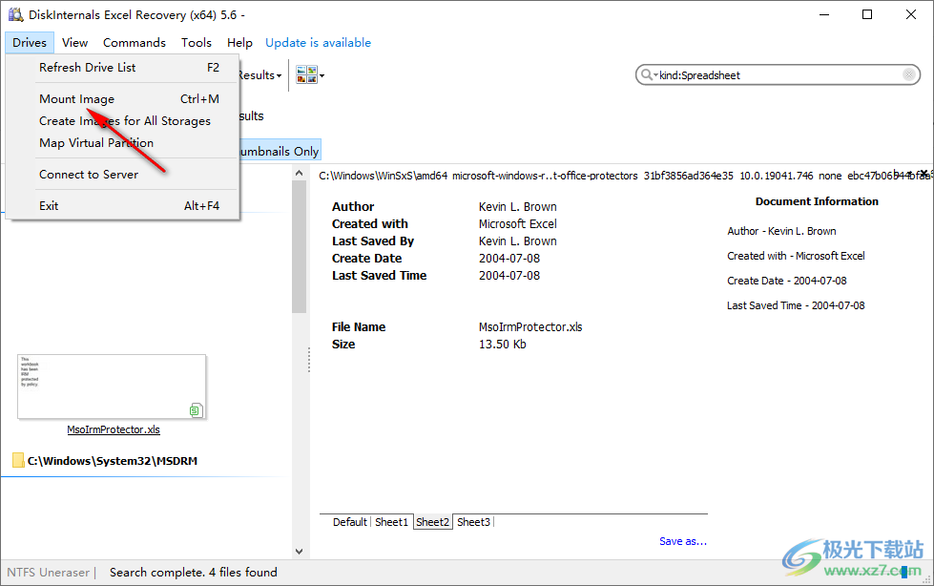The height and width of the screenshot is (586, 934).
Task: Open the View menu
Action: [75, 43]
